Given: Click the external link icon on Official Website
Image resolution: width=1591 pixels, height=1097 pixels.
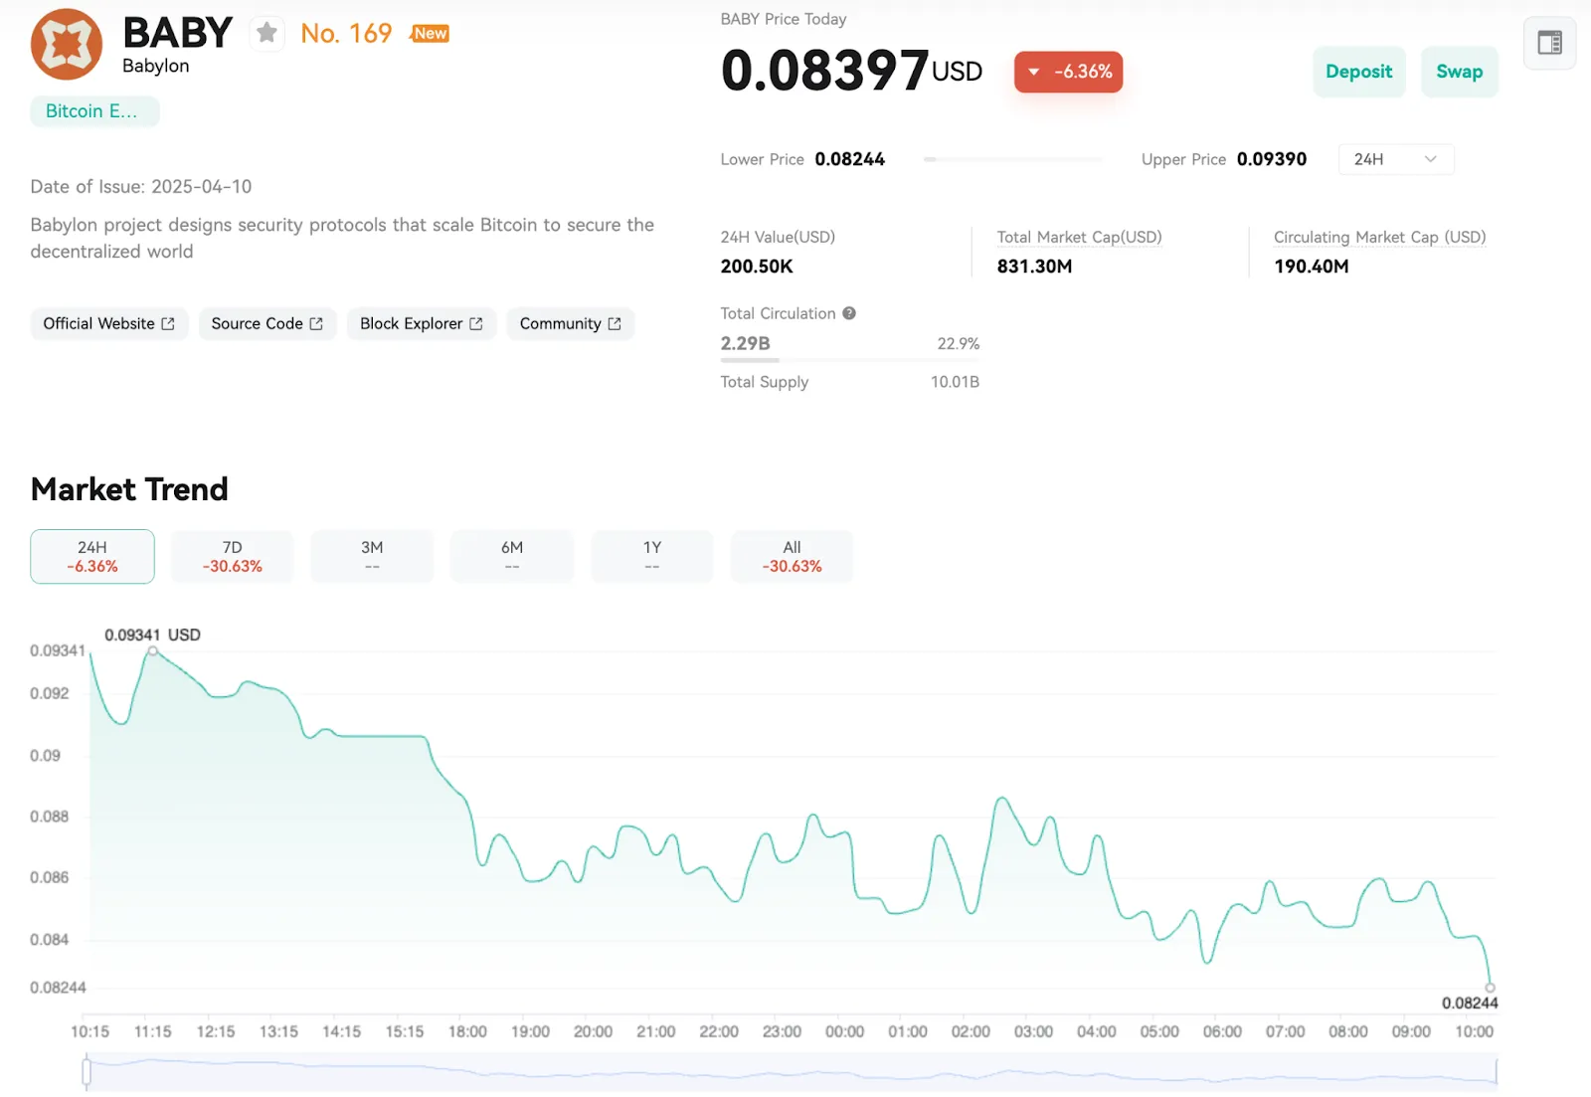Looking at the screenshot, I should tap(168, 324).
